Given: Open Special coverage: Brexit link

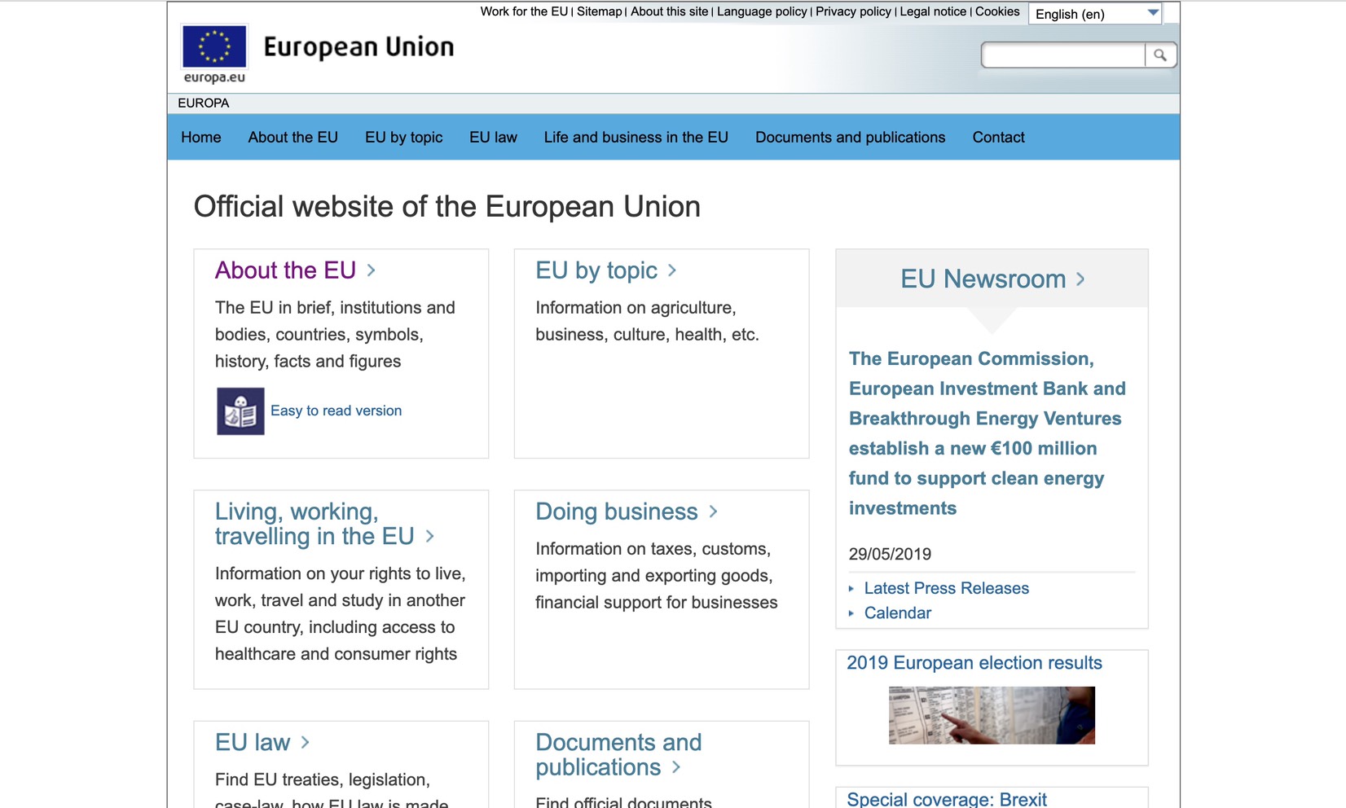Looking at the screenshot, I should [947, 799].
